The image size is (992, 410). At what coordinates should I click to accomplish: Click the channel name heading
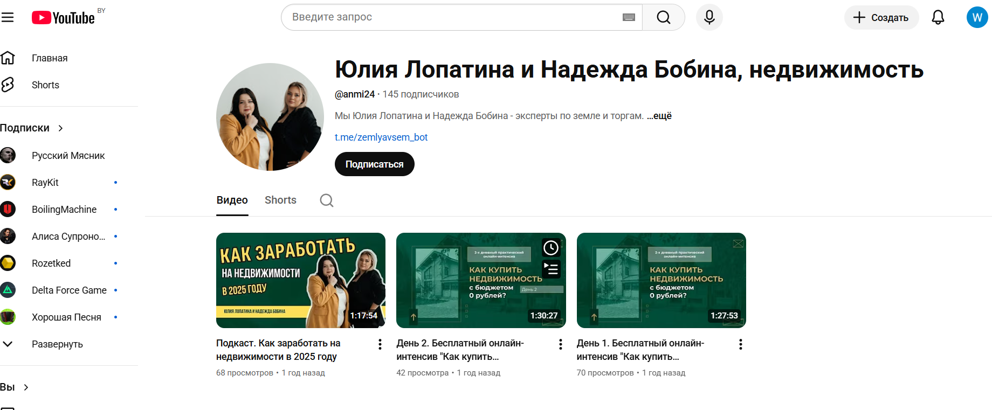pyautogui.click(x=629, y=70)
